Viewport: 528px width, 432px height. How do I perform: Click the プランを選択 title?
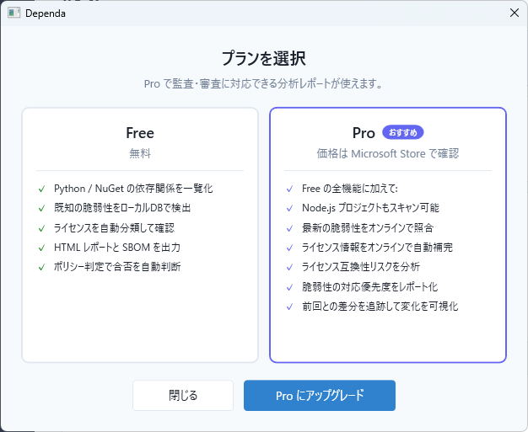coord(264,58)
